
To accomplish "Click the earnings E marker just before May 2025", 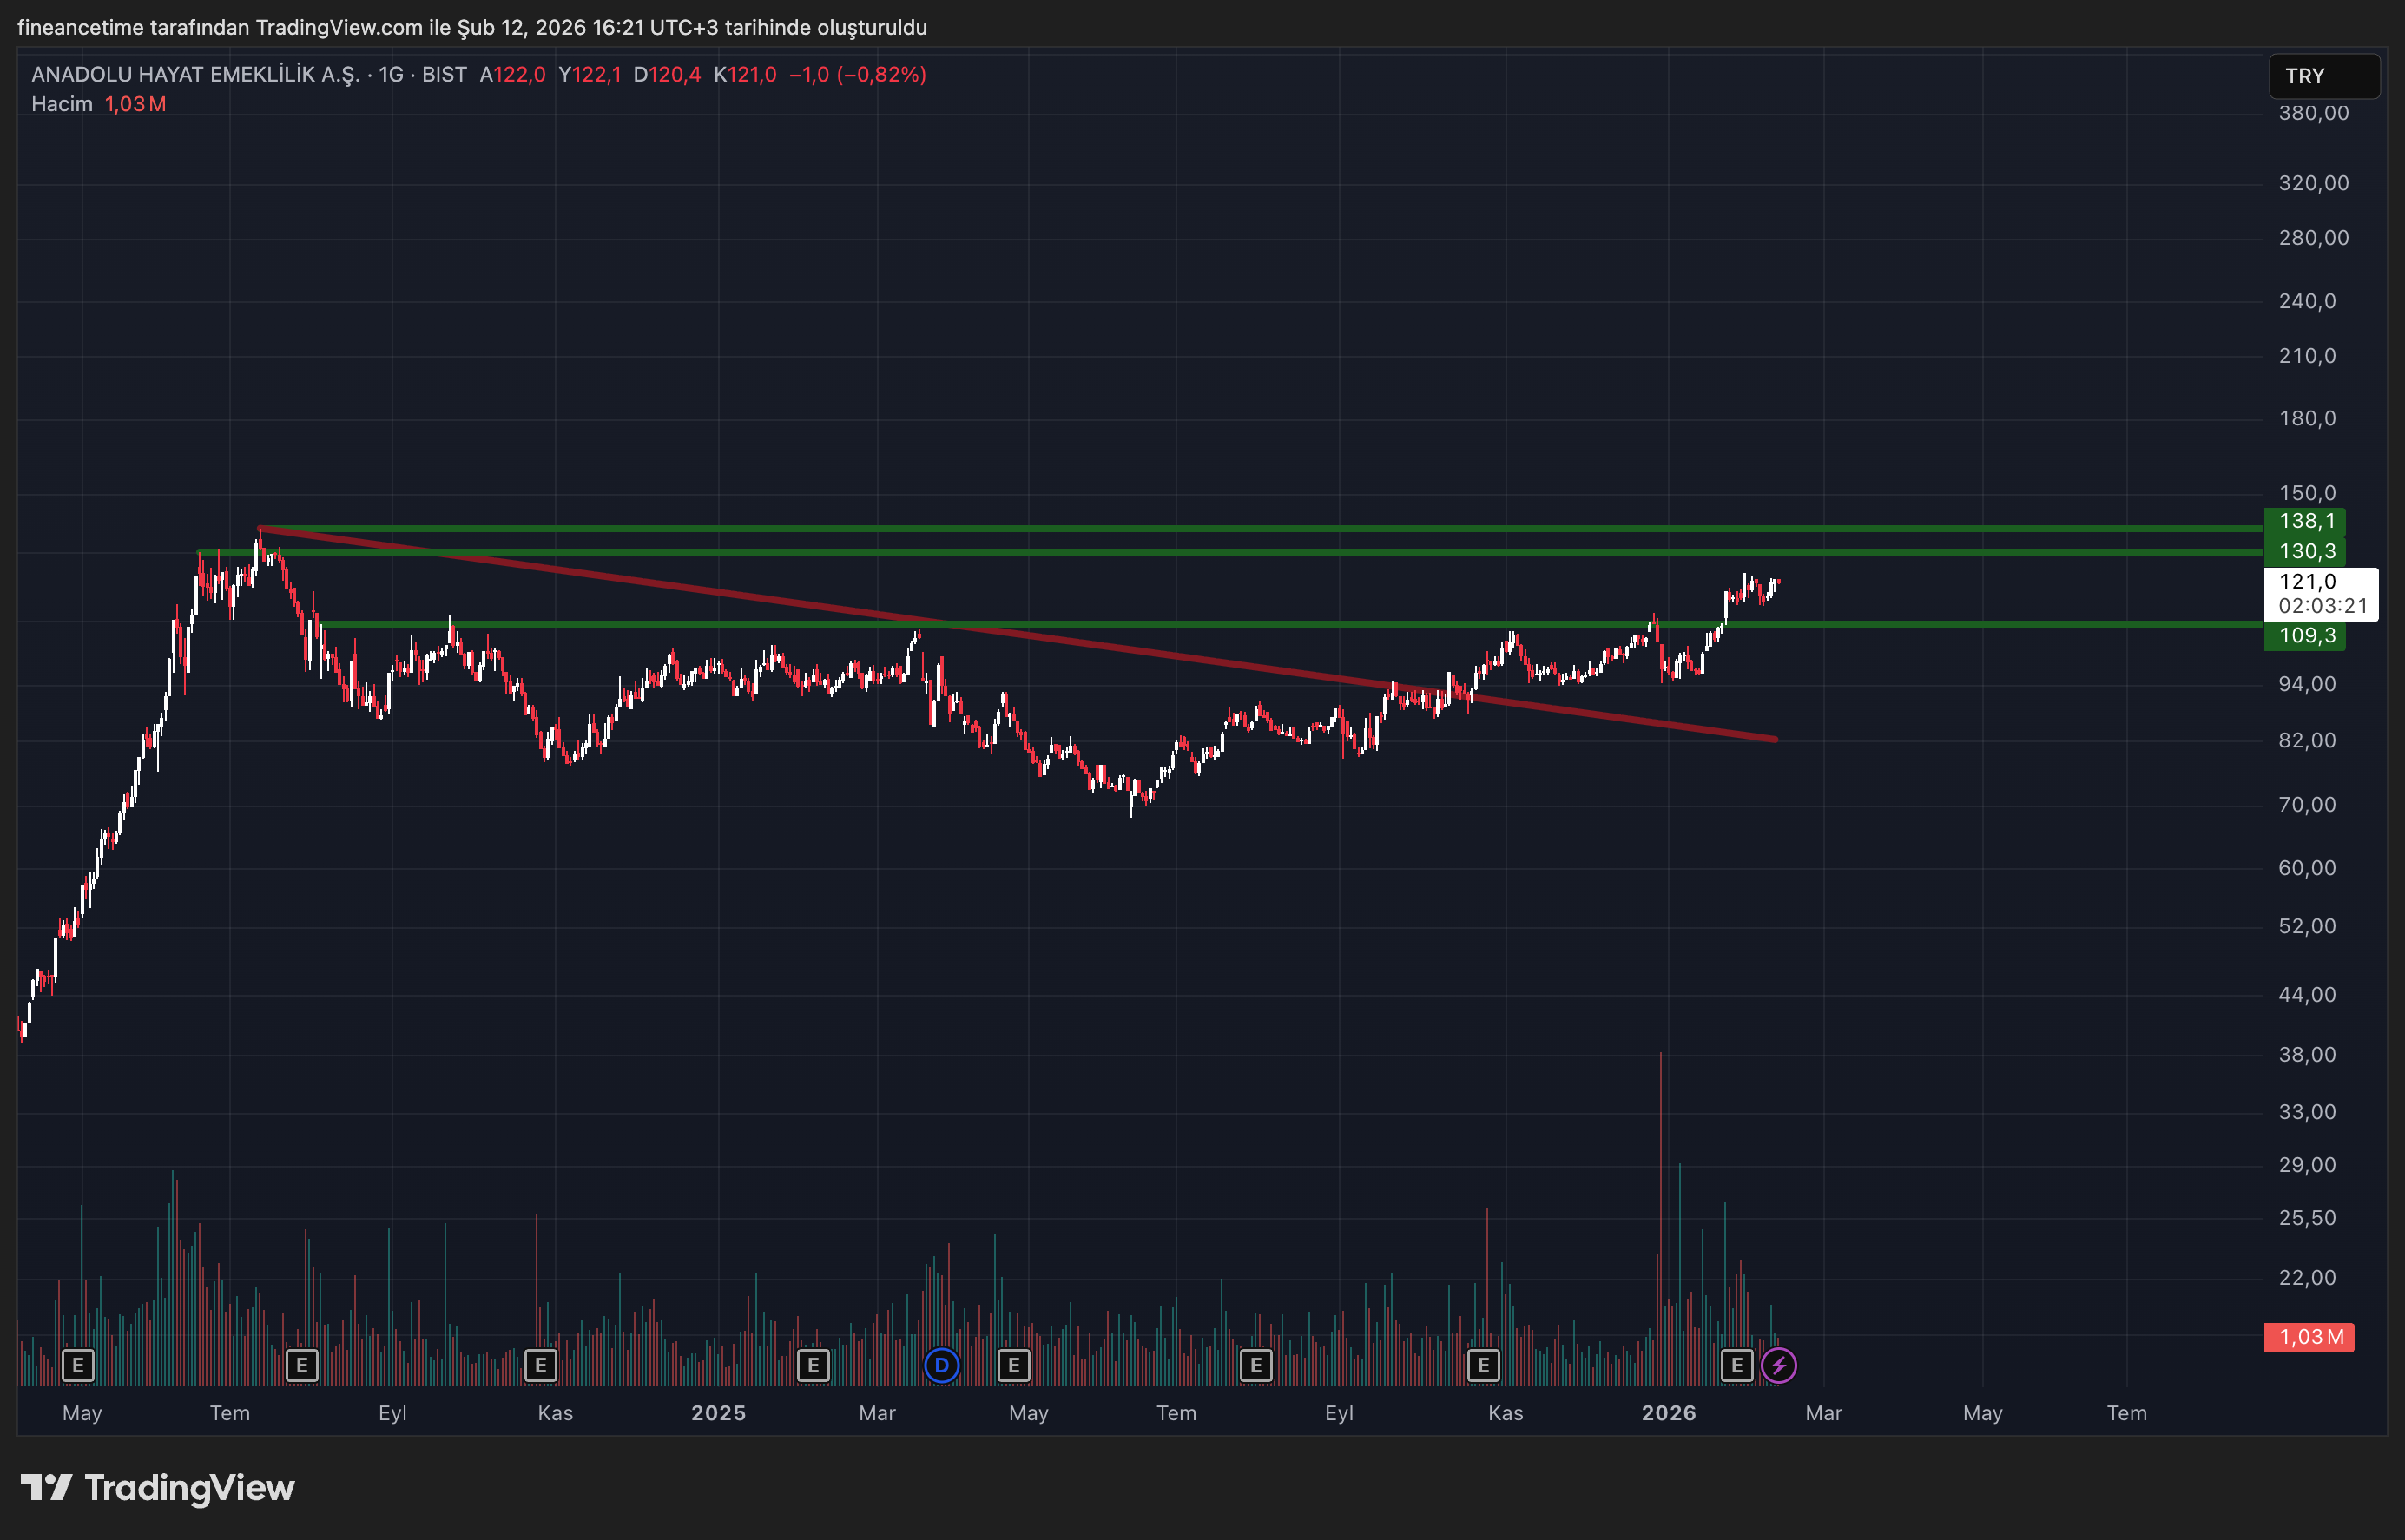I will (x=1013, y=1365).
